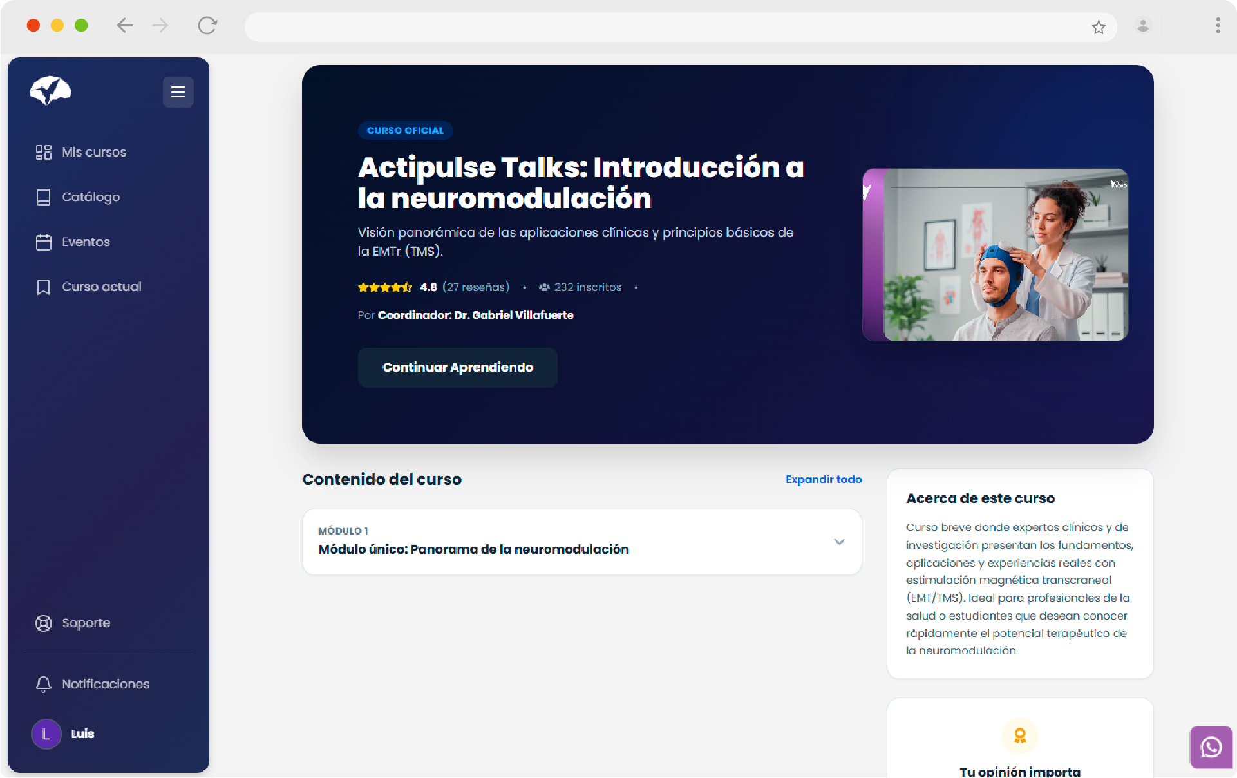1237x778 pixels.
Task: Click the 4.8 rating value
Action: pos(428,287)
